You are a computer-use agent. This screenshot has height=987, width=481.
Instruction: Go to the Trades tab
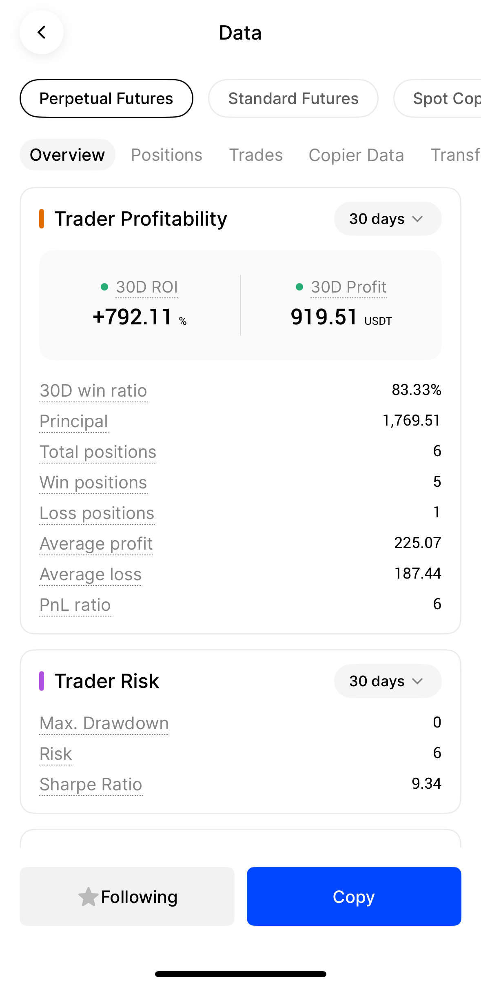click(x=256, y=155)
